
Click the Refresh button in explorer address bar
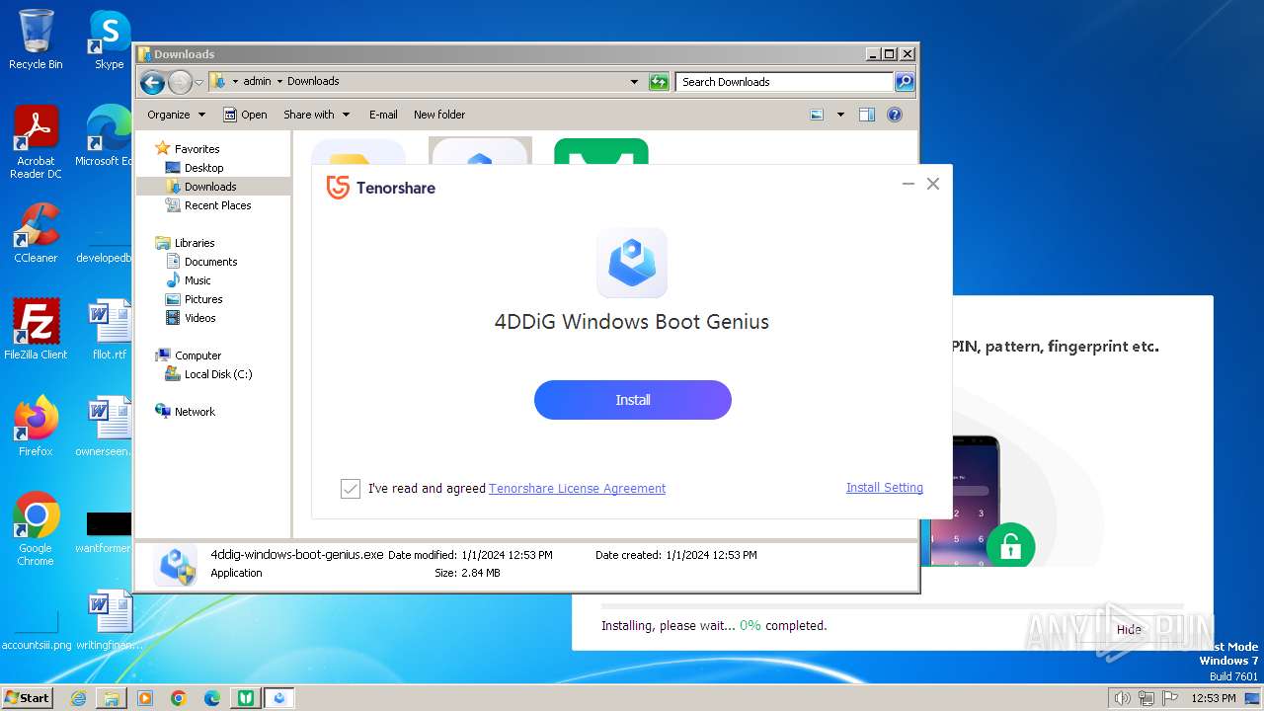[x=659, y=82]
